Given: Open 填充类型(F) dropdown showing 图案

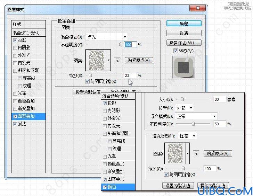Looking at the screenshot, I should 187,136.
